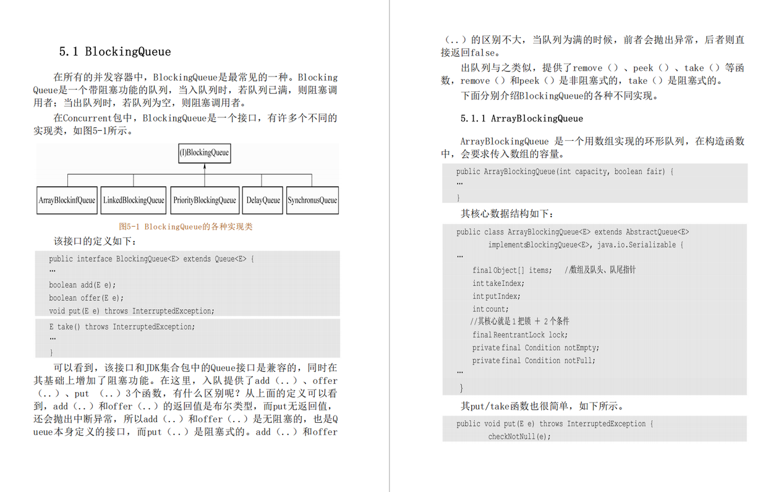Click the code line "final ReentrantLock lock;"
Viewport: 768px width, 492px height.
tap(519, 335)
